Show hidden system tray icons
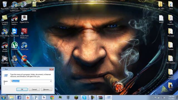178x100 pixels. pos(152,97)
